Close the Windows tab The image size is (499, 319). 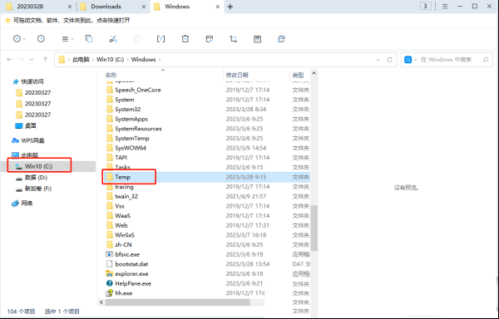[218, 7]
